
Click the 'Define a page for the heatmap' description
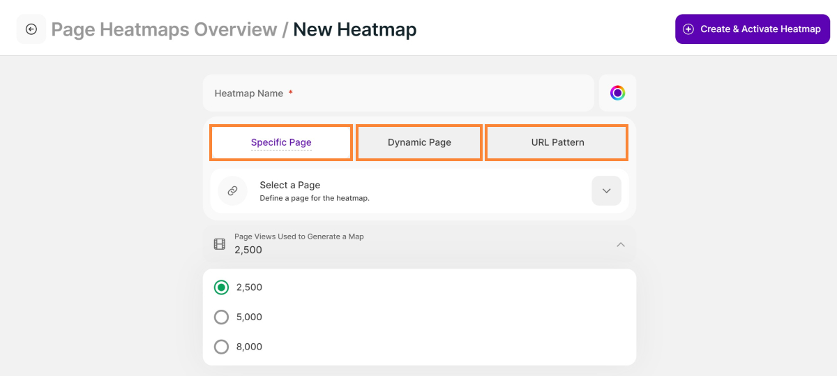pos(315,198)
